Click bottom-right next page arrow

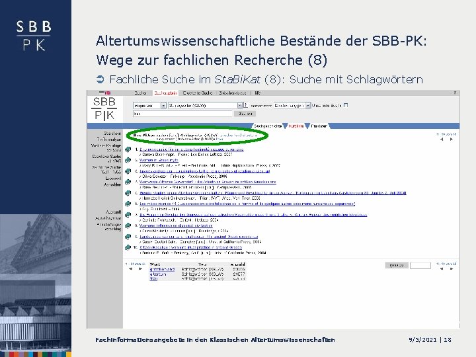click(452, 269)
